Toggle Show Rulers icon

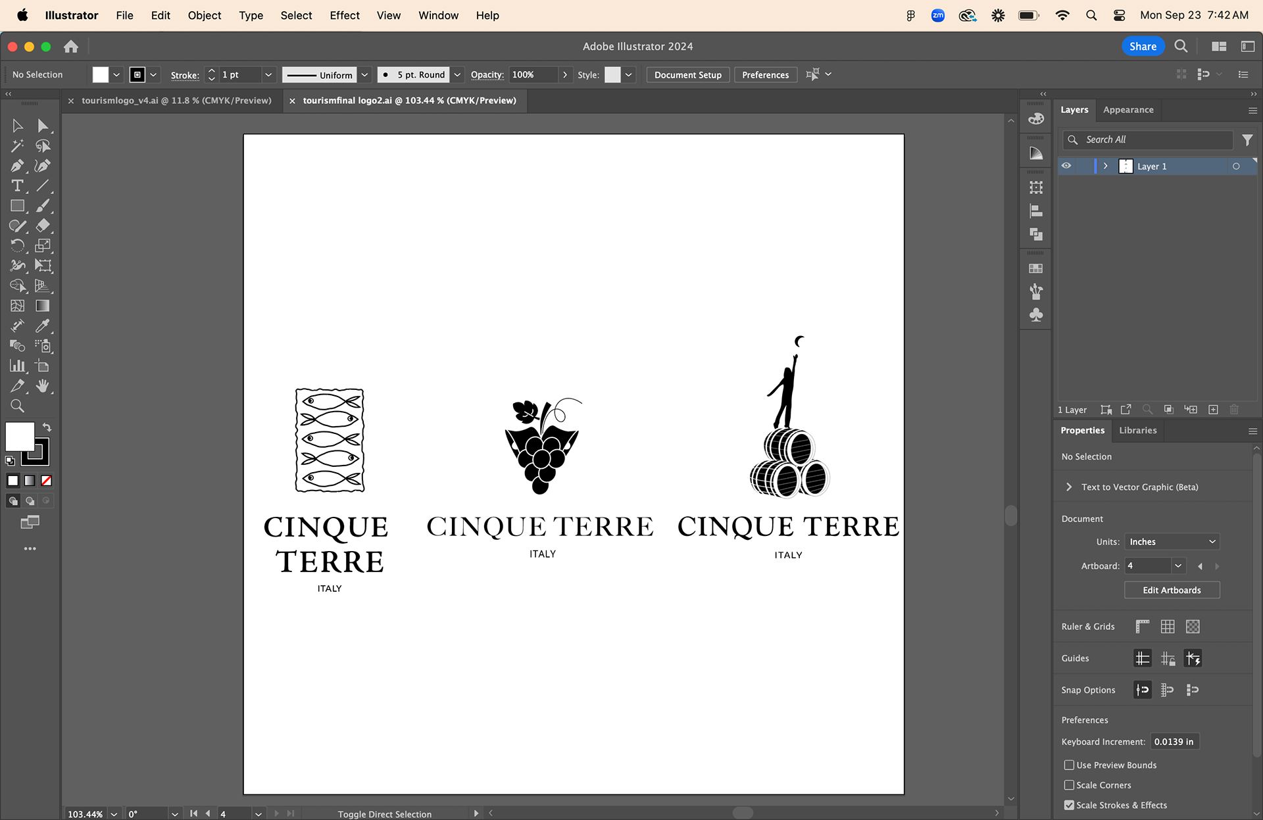[1143, 627]
